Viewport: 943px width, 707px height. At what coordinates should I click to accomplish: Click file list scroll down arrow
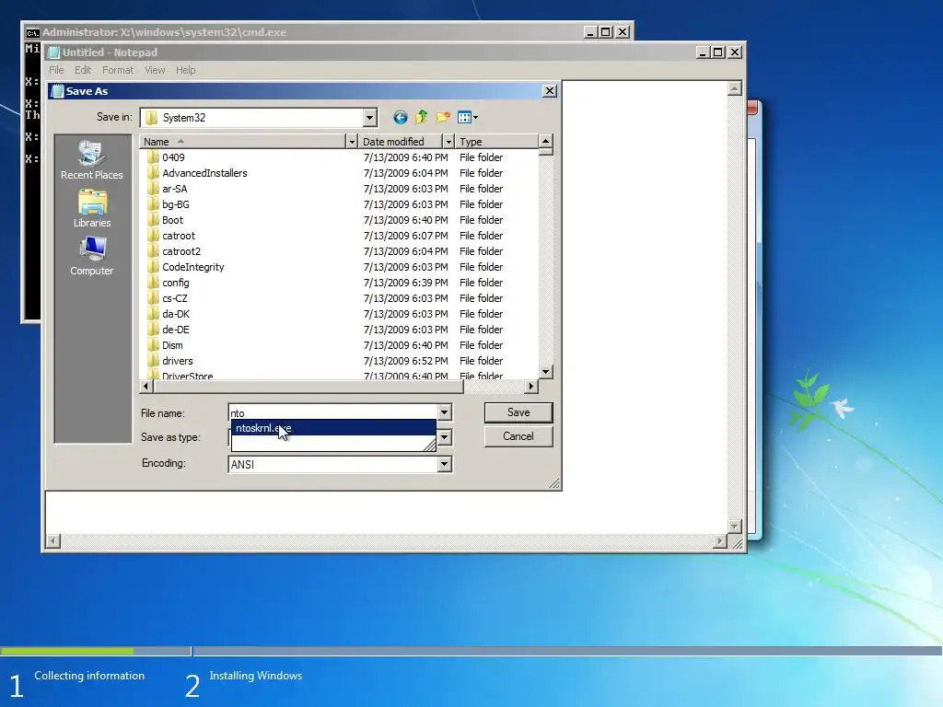pyautogui.click(x=545, y=372)
